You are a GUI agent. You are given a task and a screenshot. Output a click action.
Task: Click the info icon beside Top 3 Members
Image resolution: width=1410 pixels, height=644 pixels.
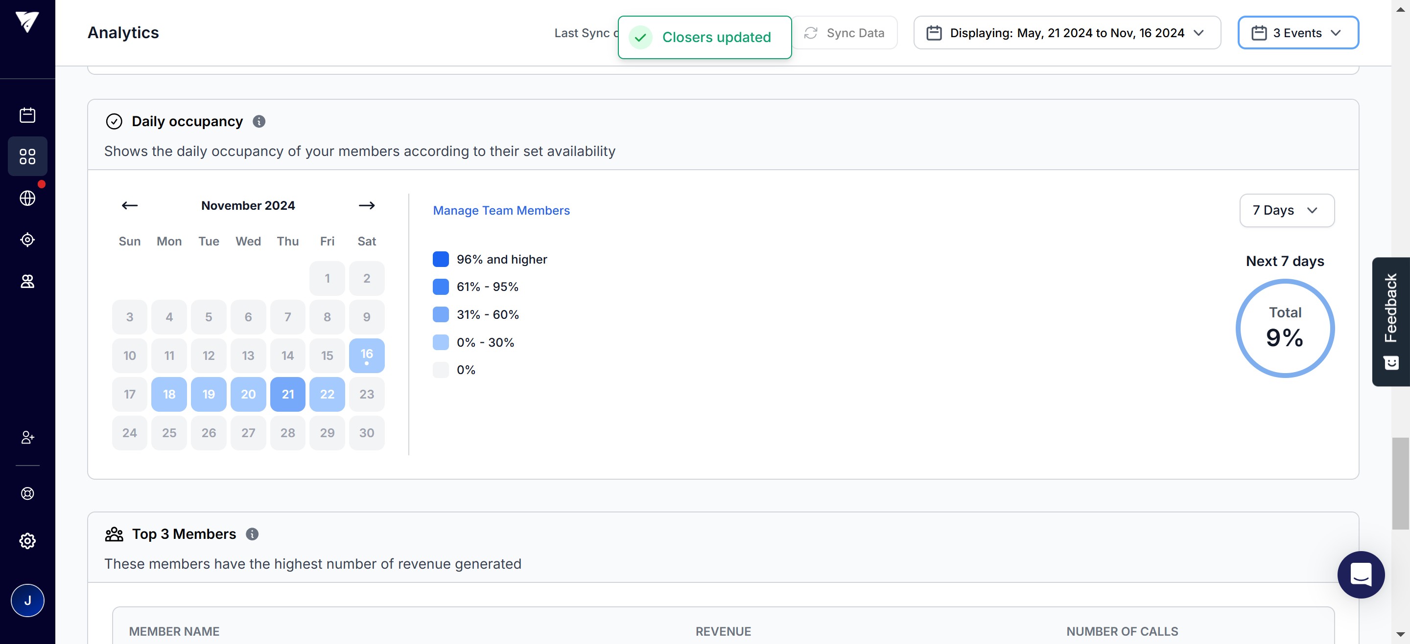click(252, 534)
